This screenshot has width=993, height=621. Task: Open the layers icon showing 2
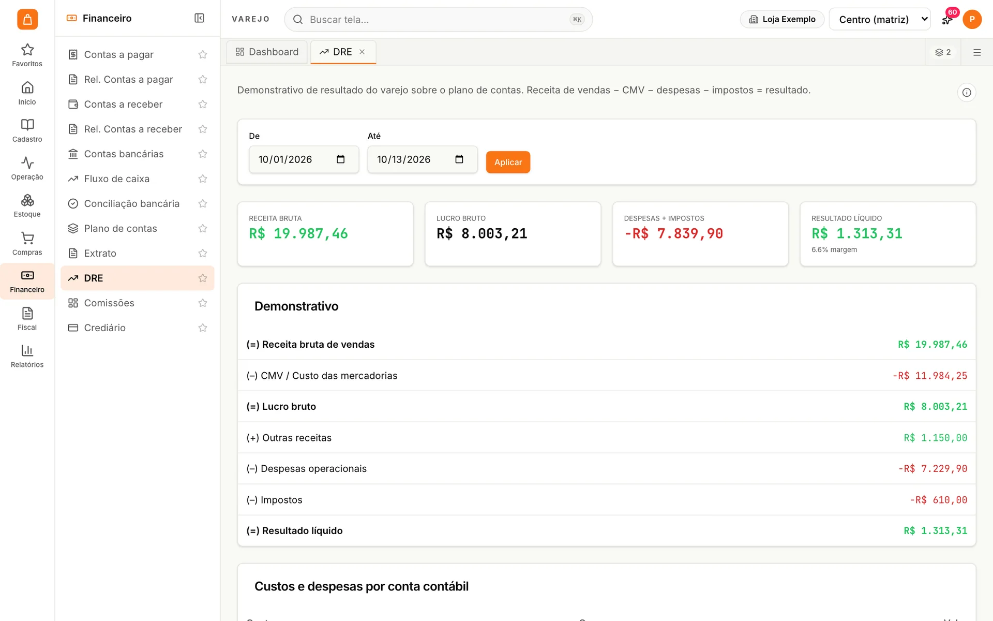(943, 52)
